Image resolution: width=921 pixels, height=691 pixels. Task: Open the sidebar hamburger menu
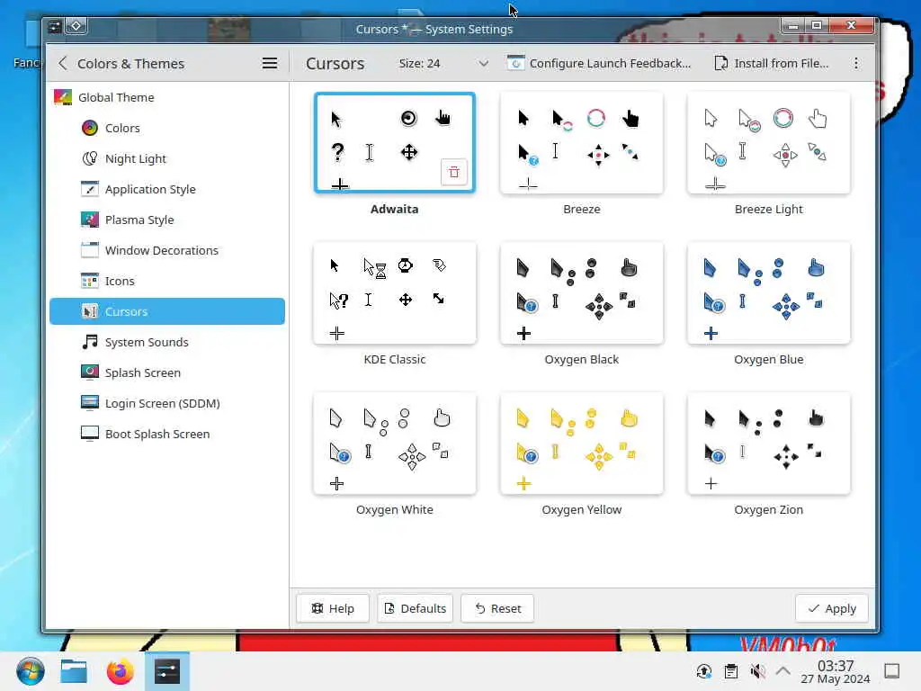point(270,64)
